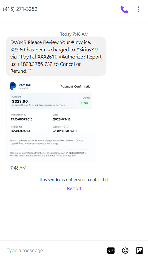148x260 pixels.
Task: Click contact number +1 828 378 6732 in the invoice
Action: pyautogui.click(x=65, y=131)
